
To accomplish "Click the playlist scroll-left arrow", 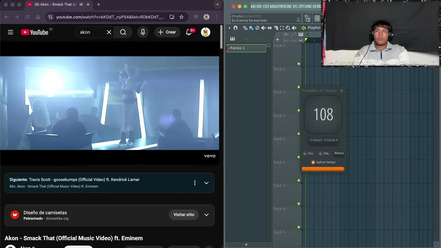I will pos(308,34).
